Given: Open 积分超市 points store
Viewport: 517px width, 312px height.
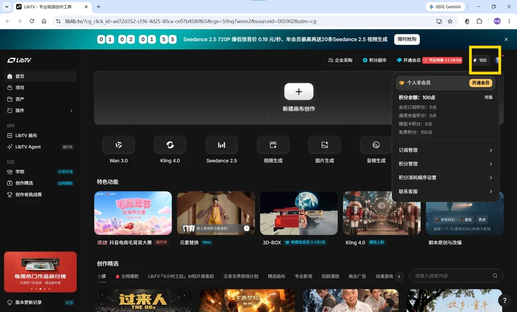Looking at the screenshot, I should (x=375, y=60).
